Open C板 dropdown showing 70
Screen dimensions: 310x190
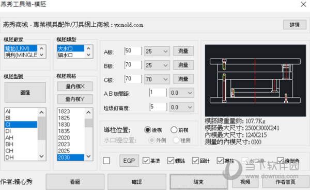click(157, 79)
